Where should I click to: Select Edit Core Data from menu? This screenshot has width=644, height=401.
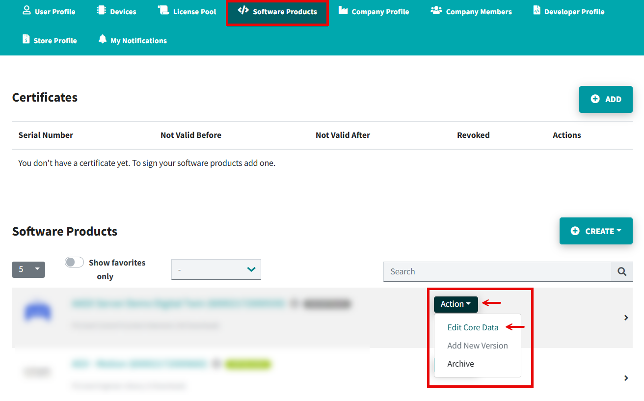coord(473,327)
